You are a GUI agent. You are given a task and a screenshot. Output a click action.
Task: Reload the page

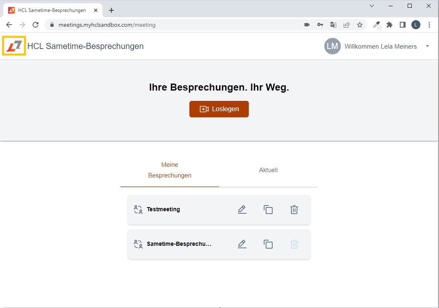[x=35, y=25]
